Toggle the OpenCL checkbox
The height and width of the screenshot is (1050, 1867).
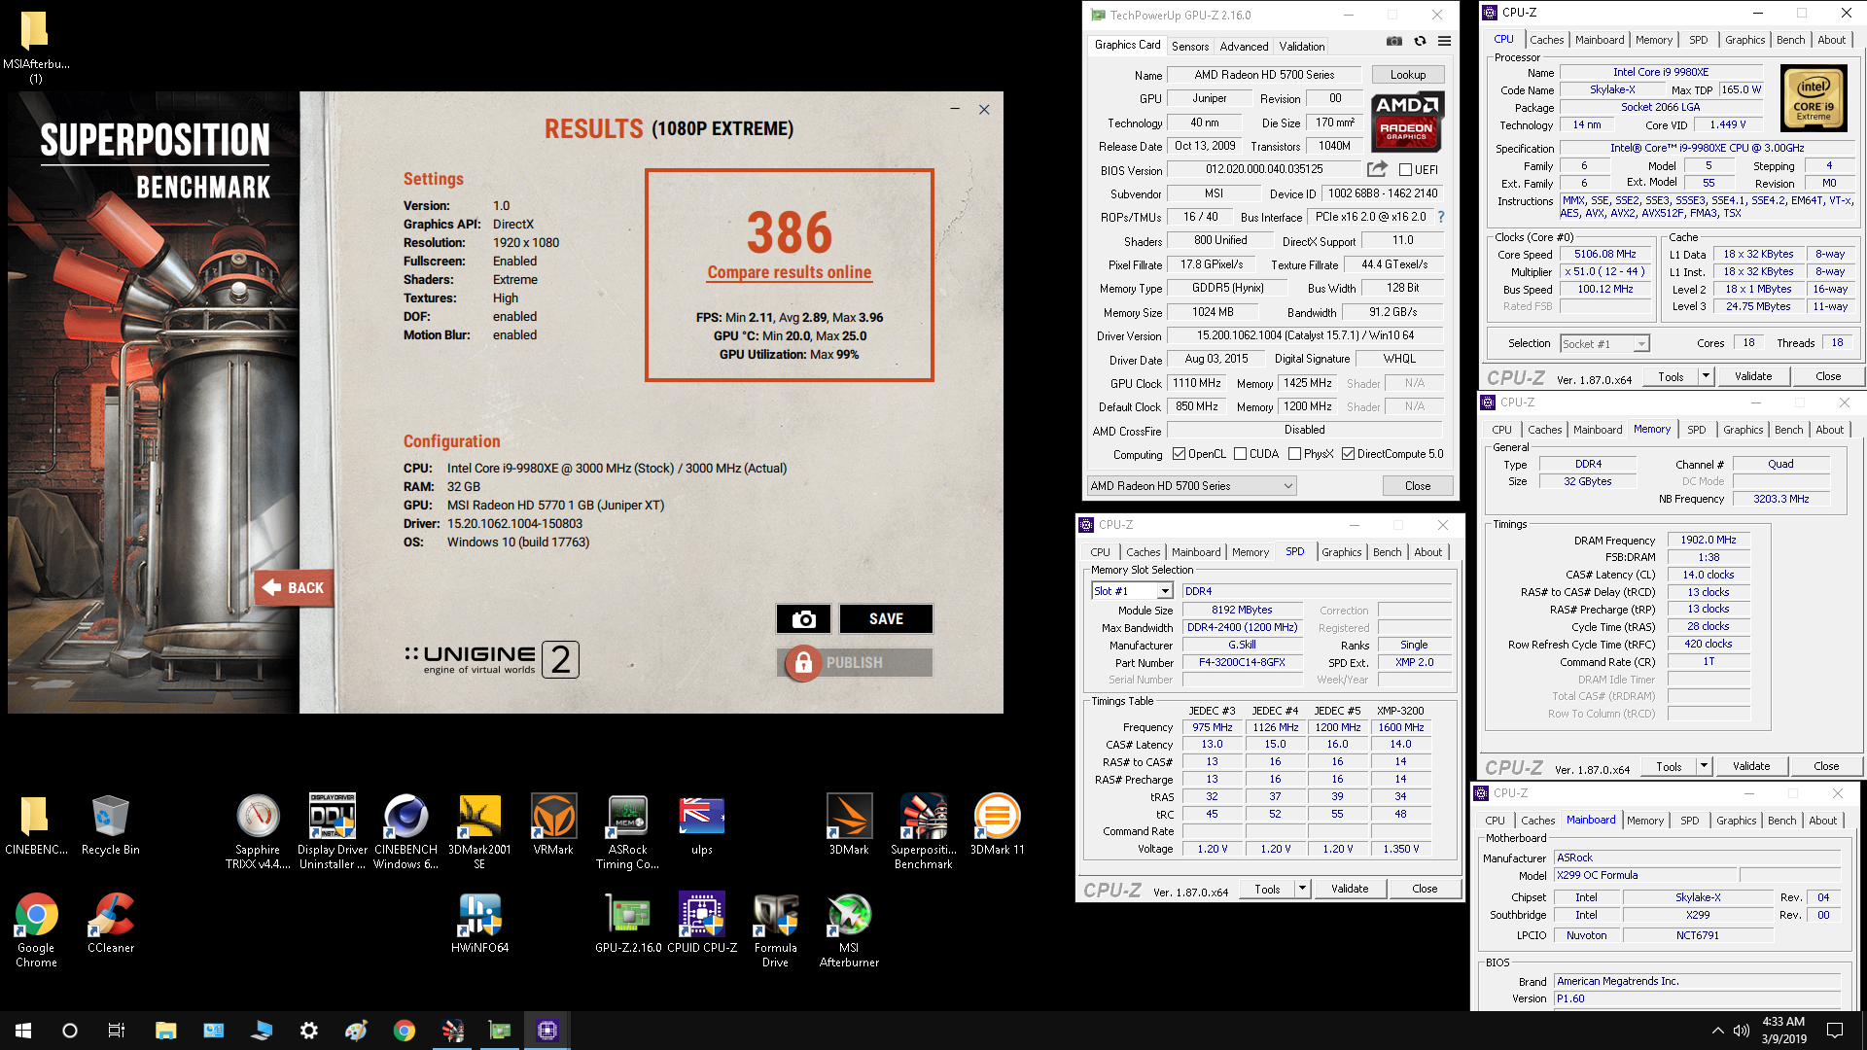[x=1179, y=454]
